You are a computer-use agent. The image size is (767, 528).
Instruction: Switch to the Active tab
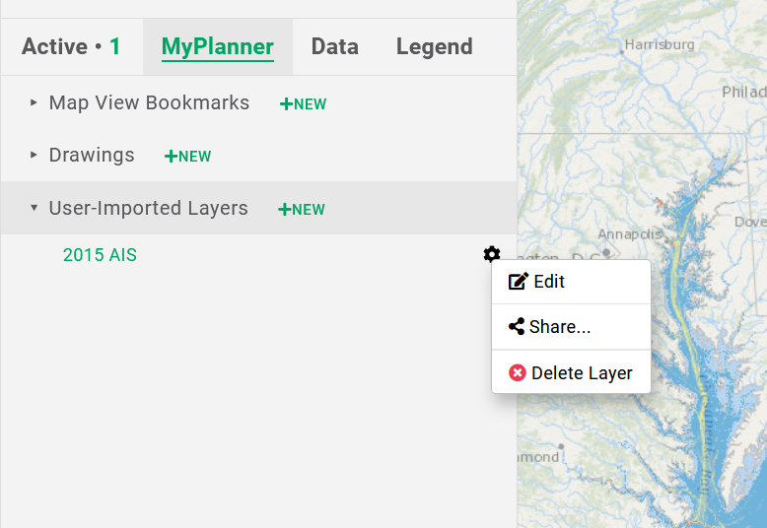click(71, 46)
